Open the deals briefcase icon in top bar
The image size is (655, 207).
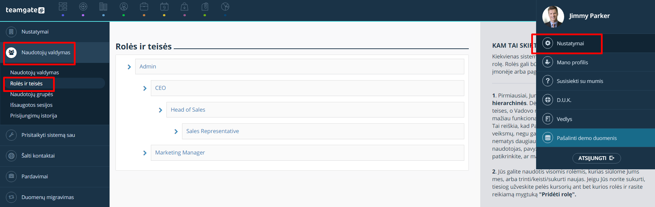click(144, 7)
